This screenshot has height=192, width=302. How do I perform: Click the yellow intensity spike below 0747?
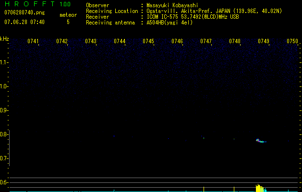coord(204,189)
